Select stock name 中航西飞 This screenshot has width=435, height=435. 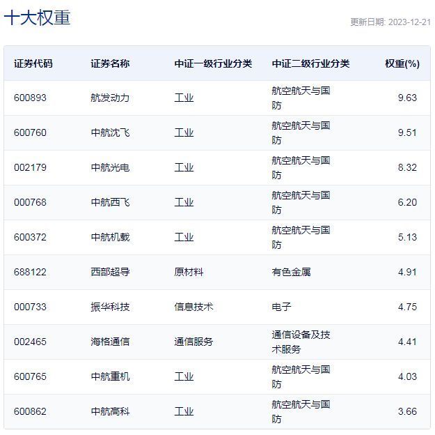click(x=110, y=202)
